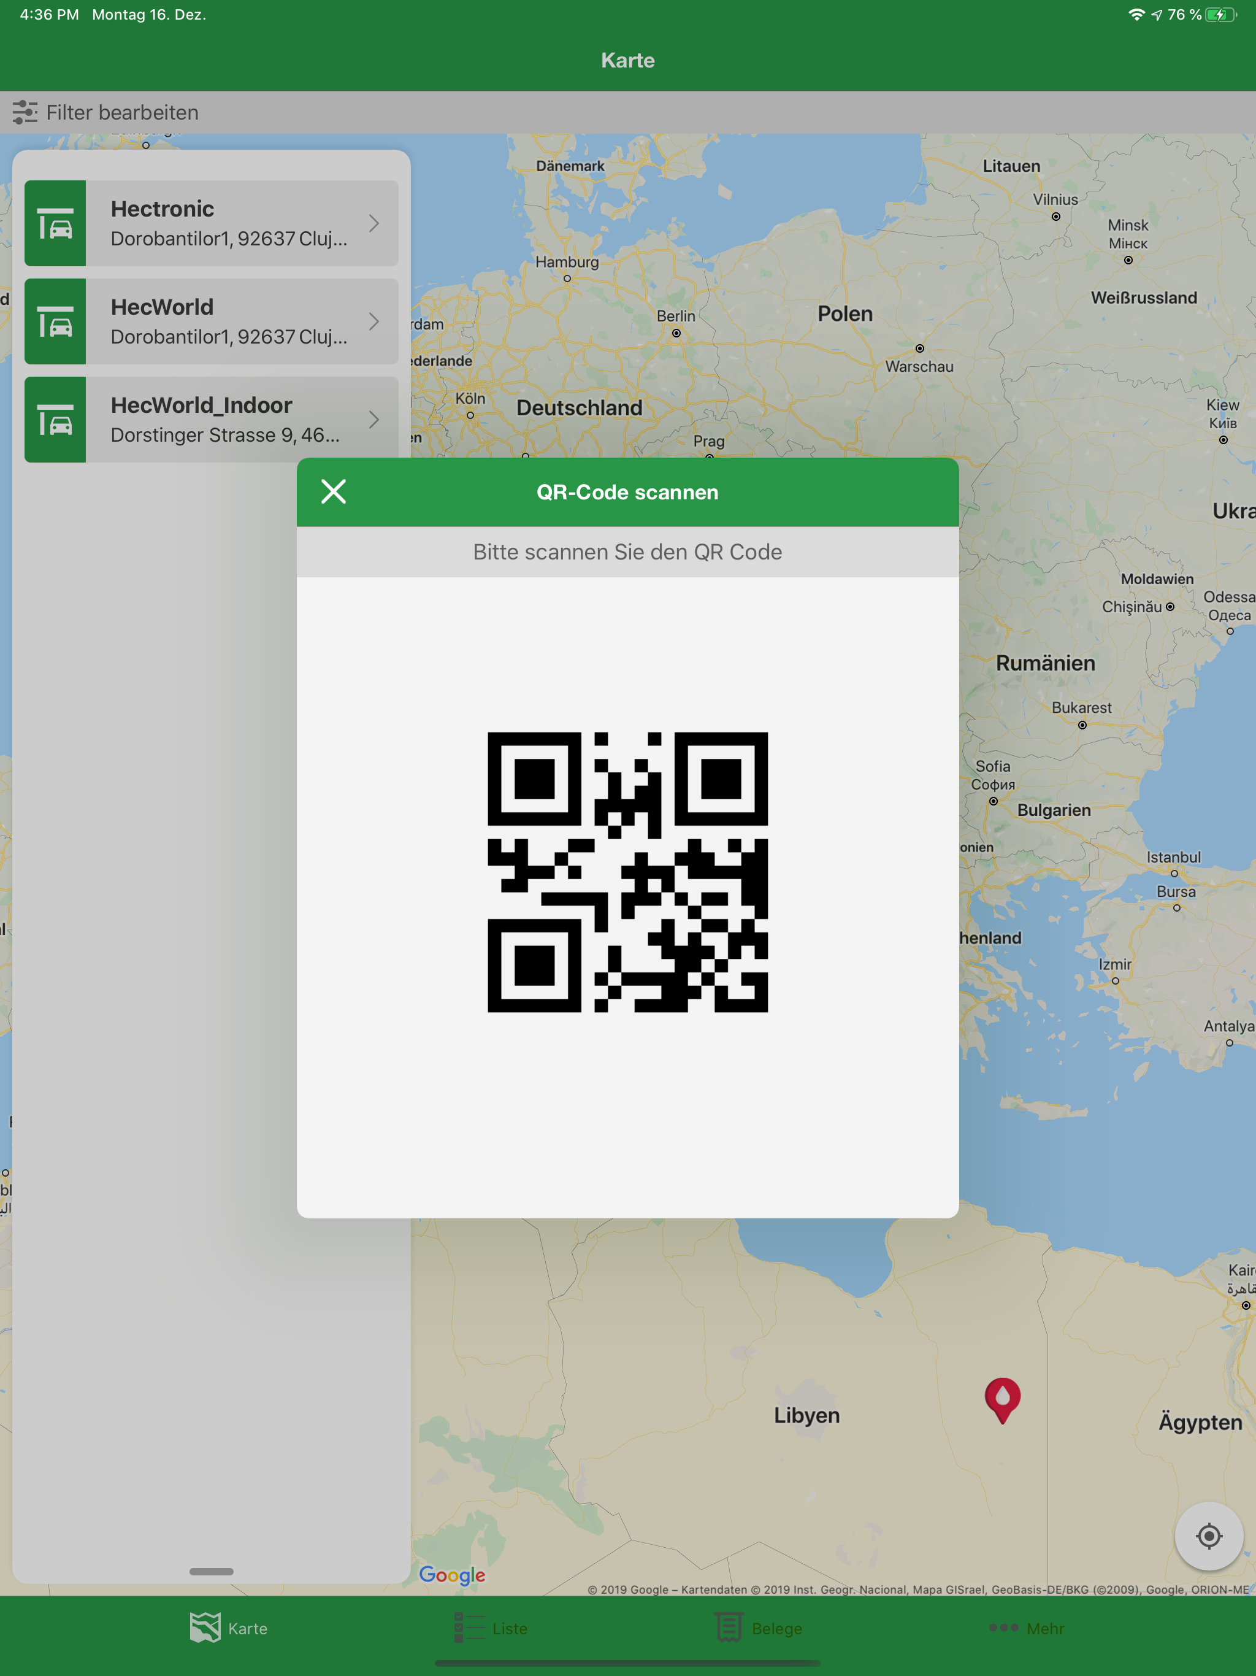This screenshot has width=1256, height=1676.
Task: Open the Filter bearbeiten sliders icon
Action: click(x=25, y=112)
